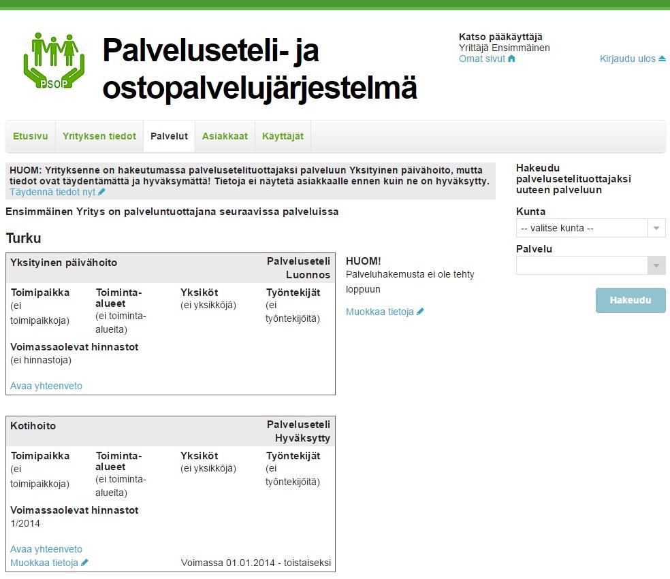The width and height of the screenshot is (670, 579).
Task: Click the PSOP logo with hands and people
Action: [54, 61]
